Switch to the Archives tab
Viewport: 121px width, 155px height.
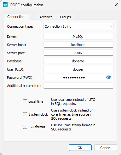(x=46, y=17)
